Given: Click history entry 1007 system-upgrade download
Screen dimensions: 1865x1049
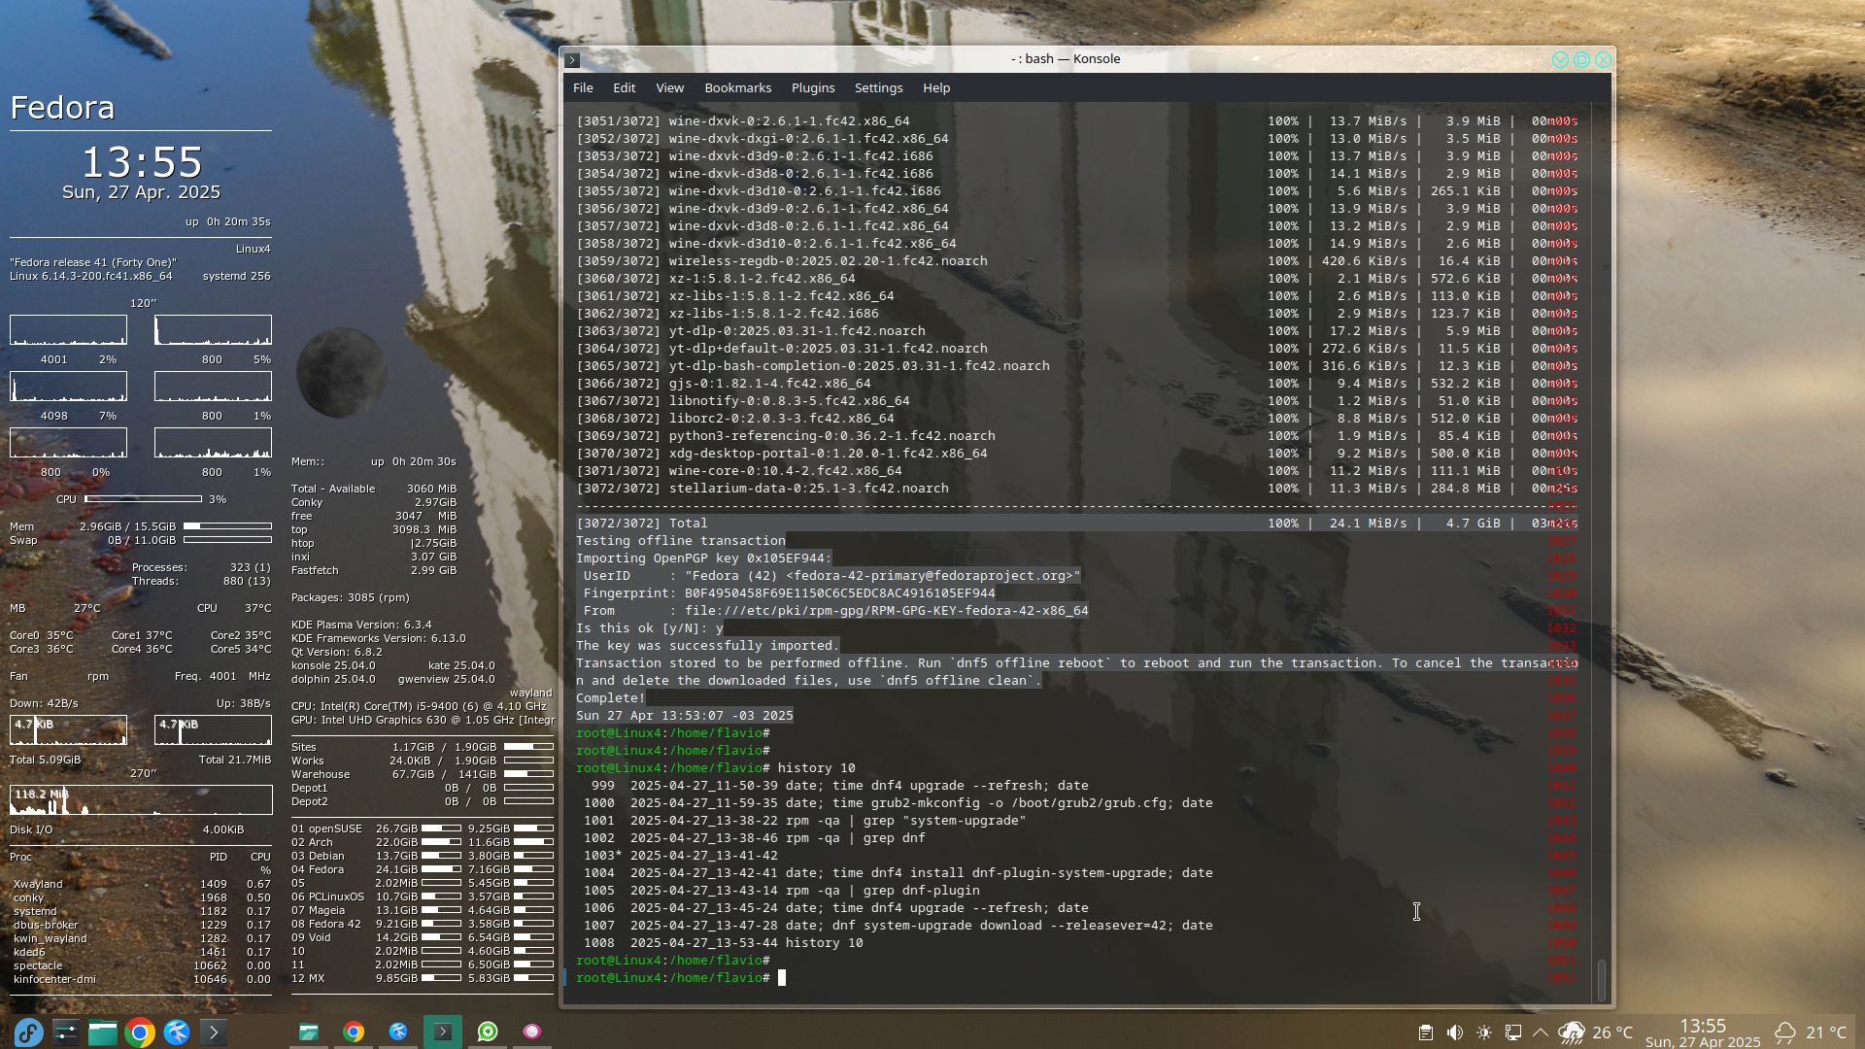Looking at the screenshot, I should (899, 926).
